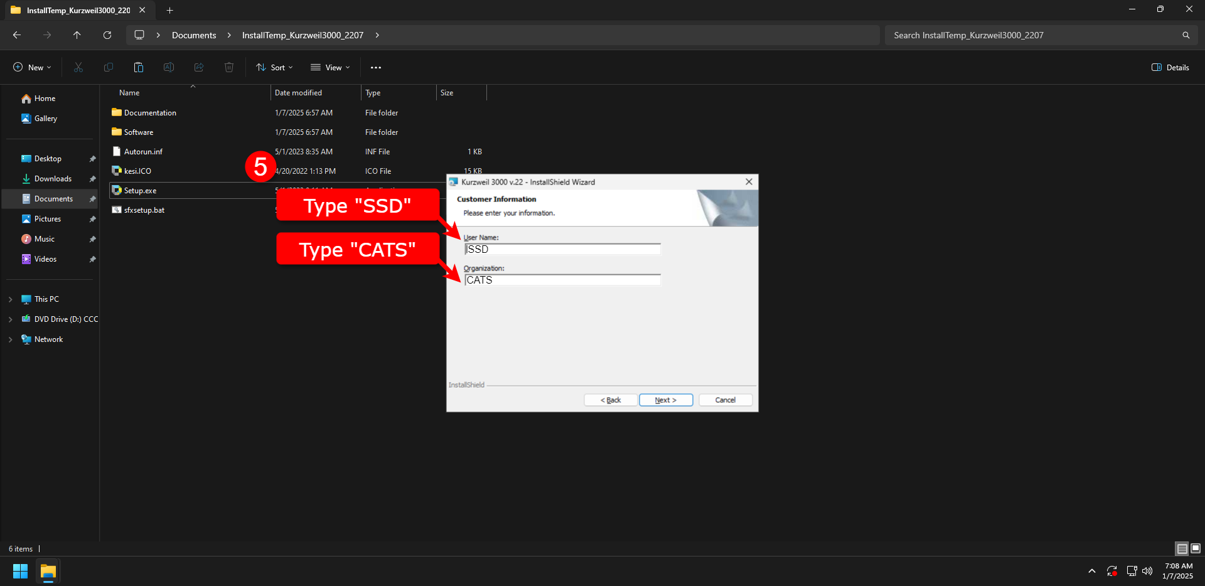Click the Organization input field
Image resolution: width=1205 pixels, height=586 pixels.
point(562,280)
